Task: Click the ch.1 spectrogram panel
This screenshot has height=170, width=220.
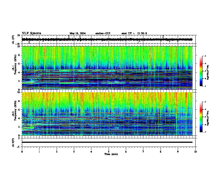Action: tap(107, 68)
